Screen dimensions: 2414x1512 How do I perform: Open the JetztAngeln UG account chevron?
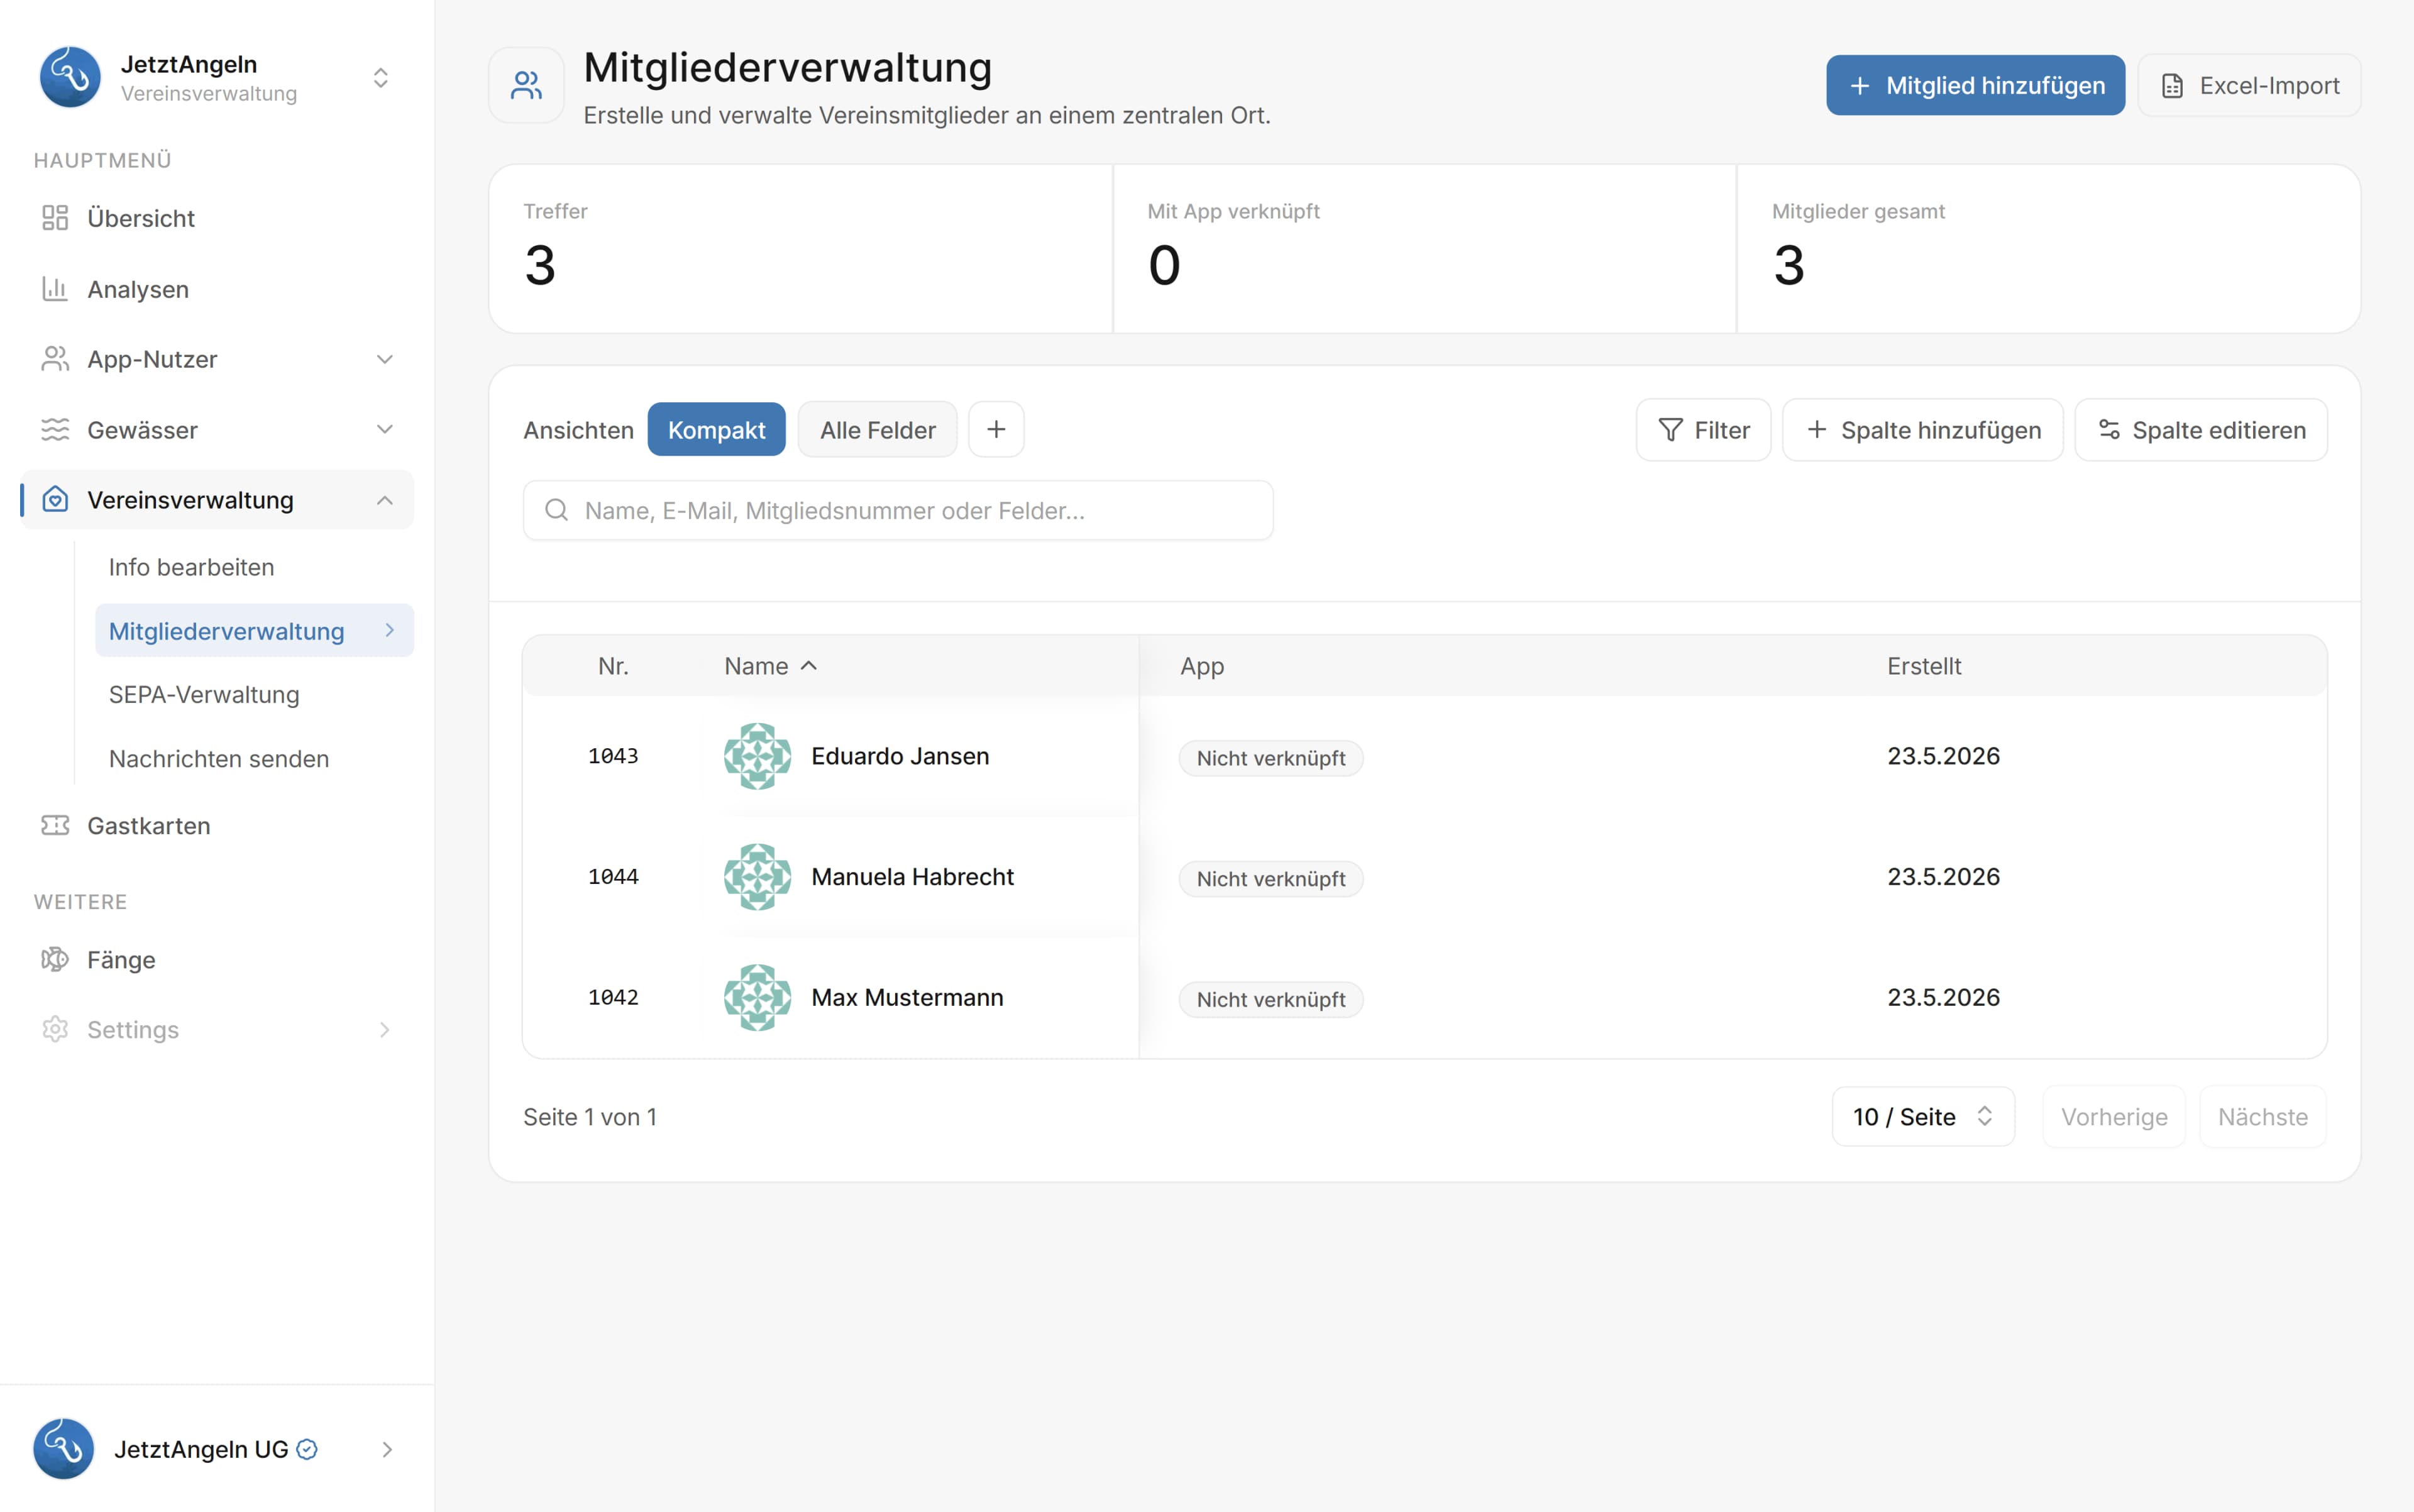click(x=387, y=1449)
